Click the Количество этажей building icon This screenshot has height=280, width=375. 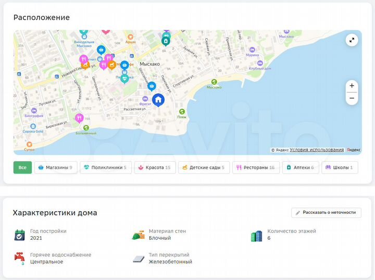pos(257,236)
